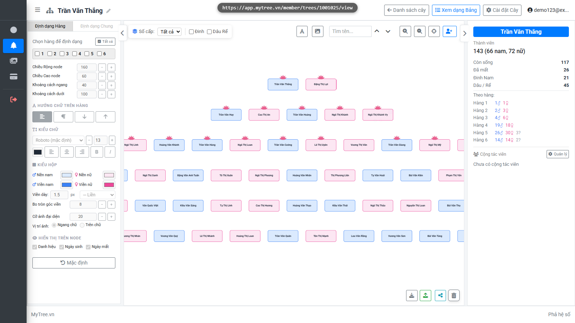This screenshot has height=323, width=575.
Task: Click Mặc định reset button
Action: pos(74,263)
